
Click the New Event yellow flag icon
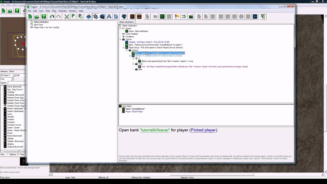pyautogui.click(x=177, y=17)
